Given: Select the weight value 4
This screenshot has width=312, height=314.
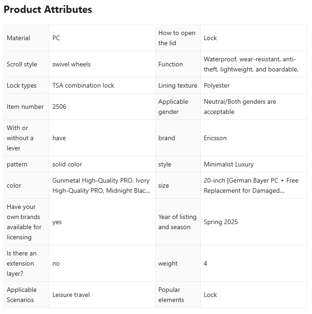Looking at the screenshot, I should pyautogui.click(x=205, y=263).
